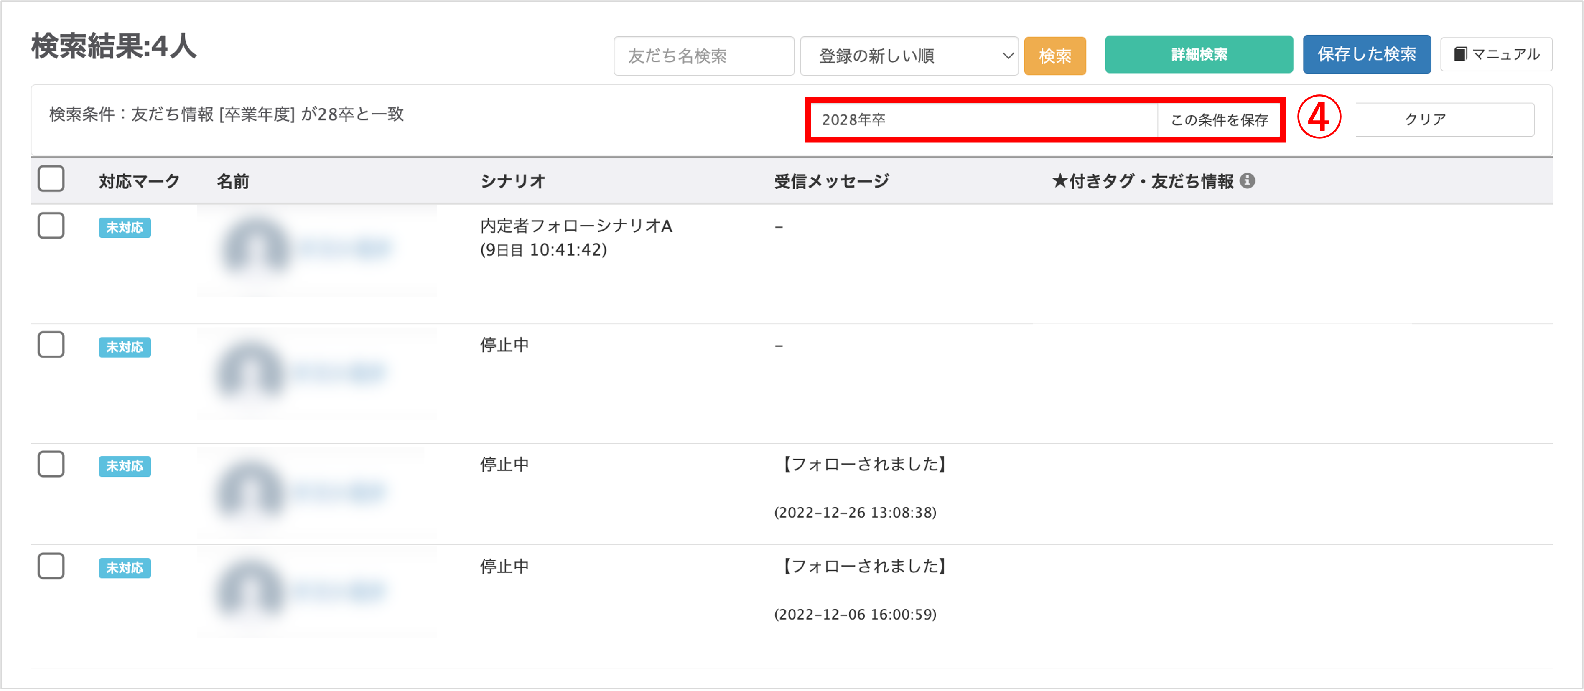
Task: Check the first result row checkbox
Action: [51, 226]
